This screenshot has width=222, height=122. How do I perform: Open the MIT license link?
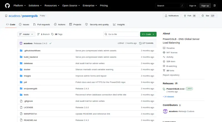click(170, 52)
